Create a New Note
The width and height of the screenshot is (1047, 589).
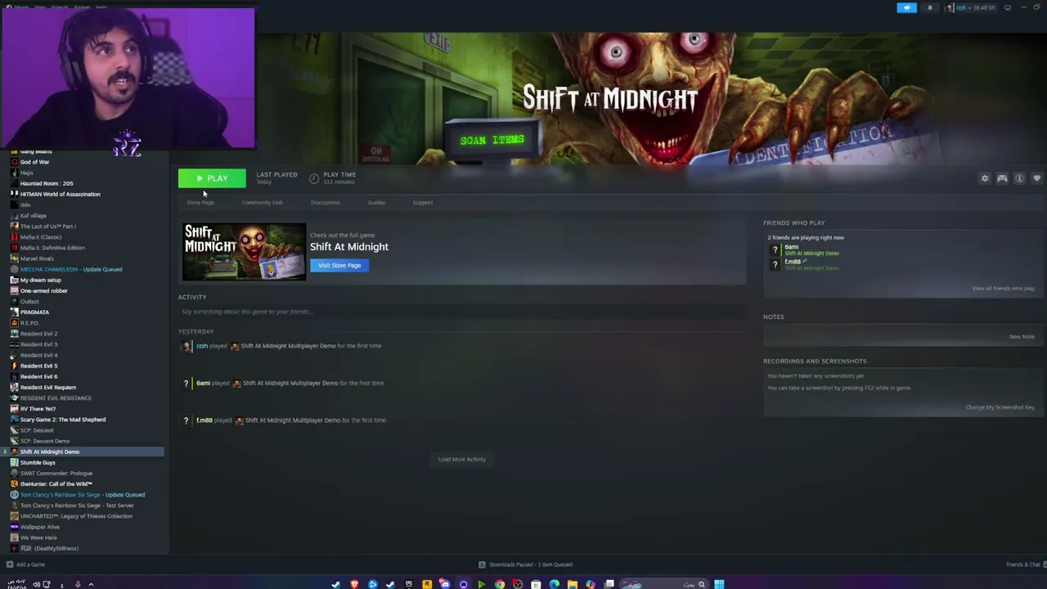tap(1022, 336)
